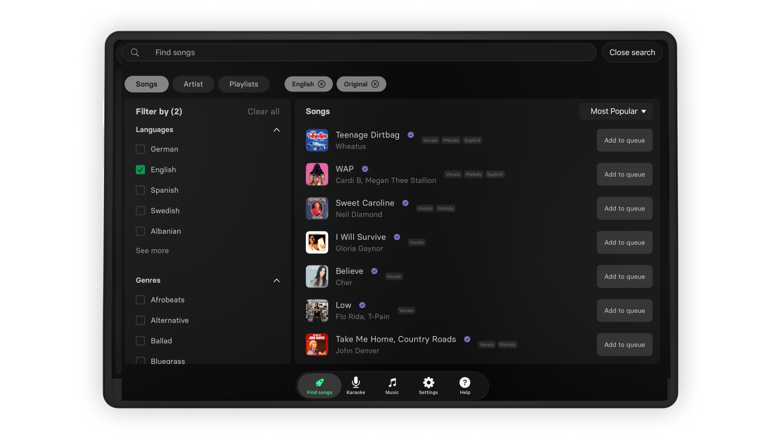
Task: Remove the Original filter chip
Action: click(375, 84)
